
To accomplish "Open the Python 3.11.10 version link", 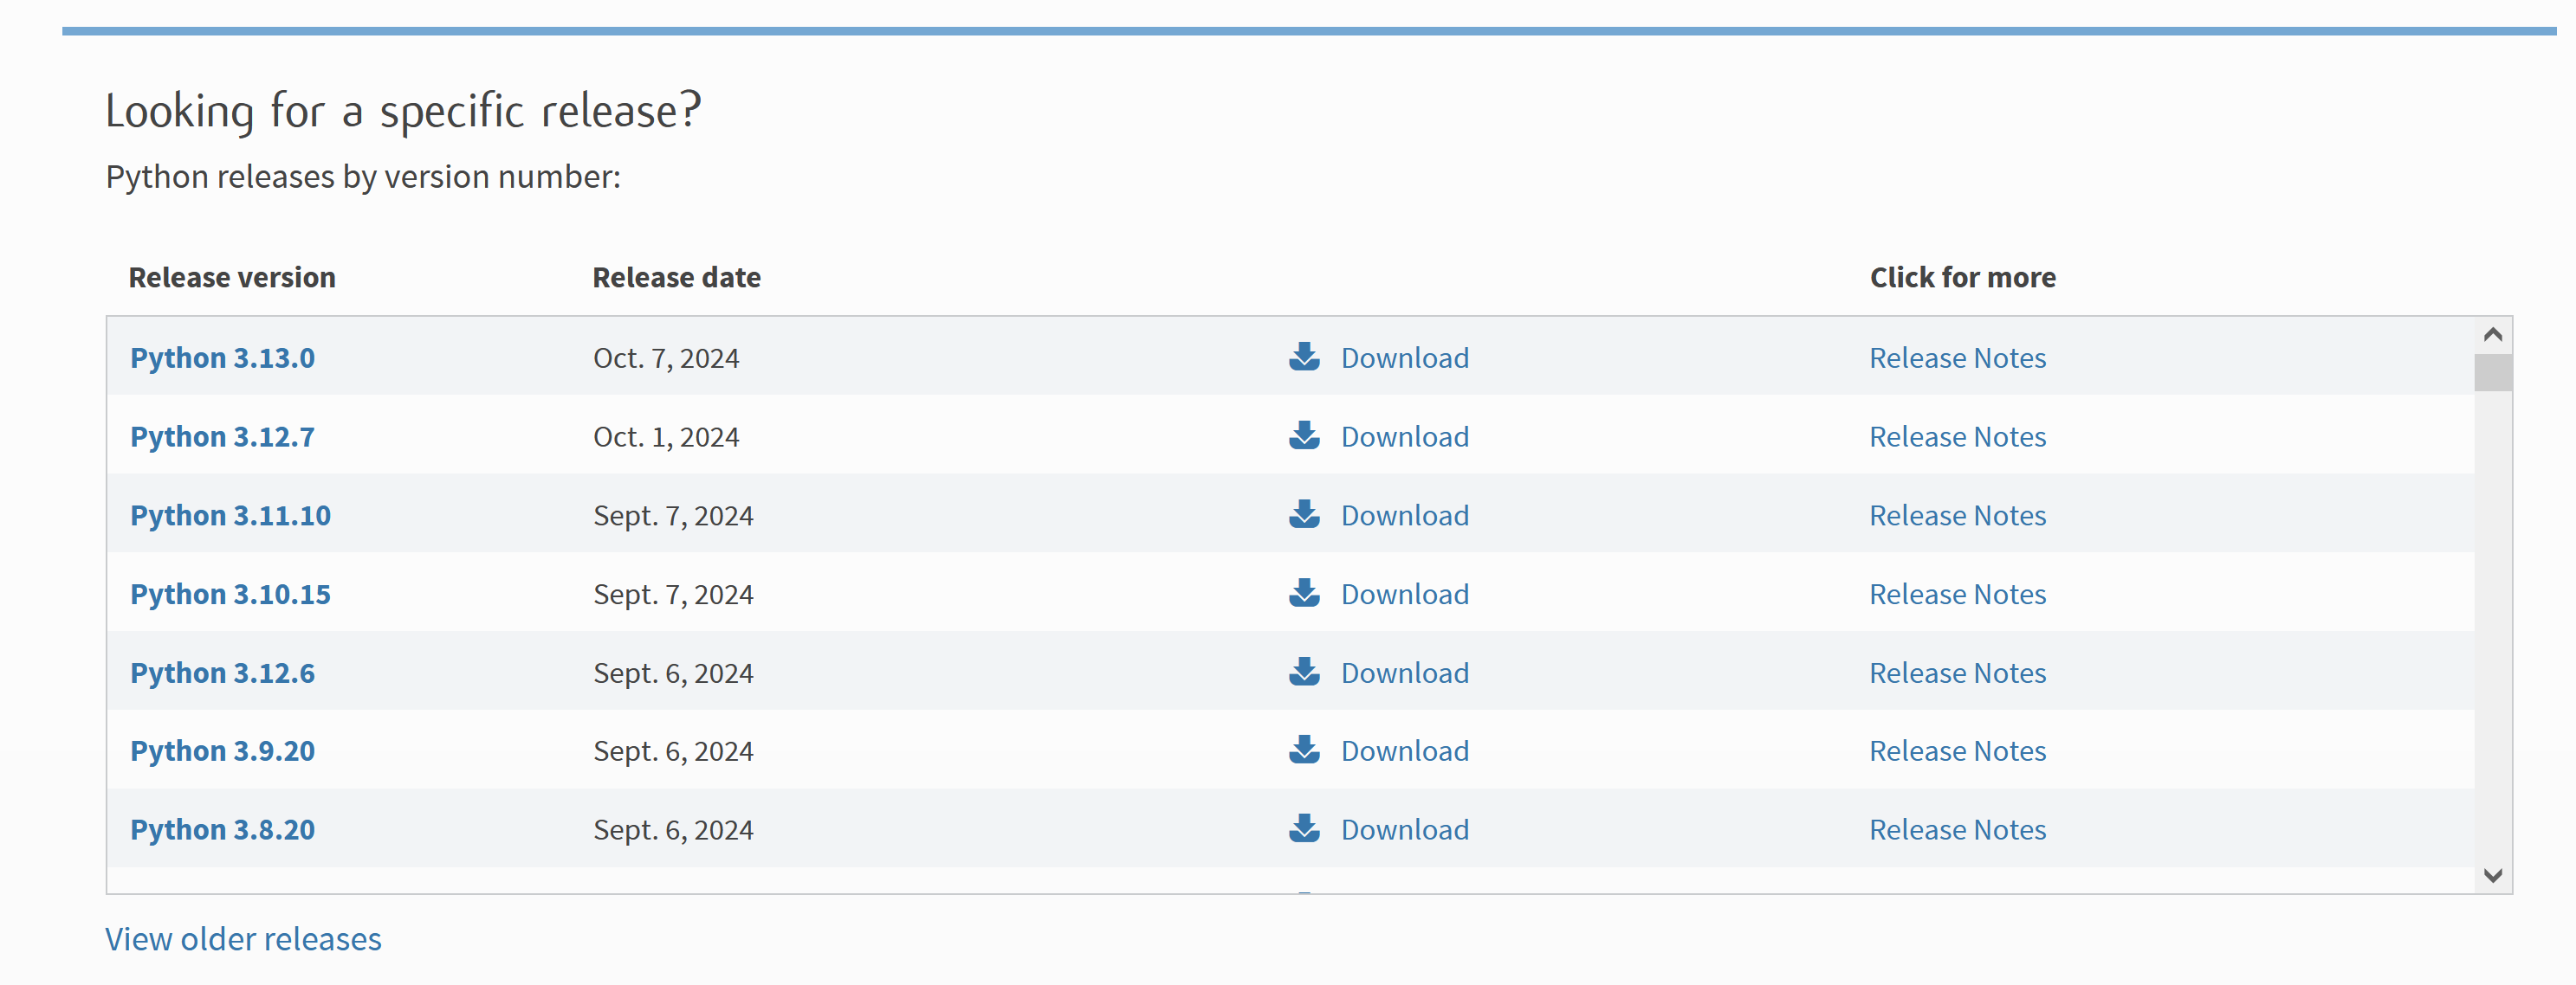I will click(x=230, y=516).
